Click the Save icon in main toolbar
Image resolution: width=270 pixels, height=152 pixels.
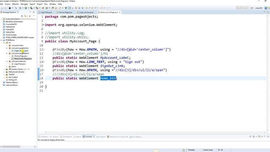tap(2, 8)
